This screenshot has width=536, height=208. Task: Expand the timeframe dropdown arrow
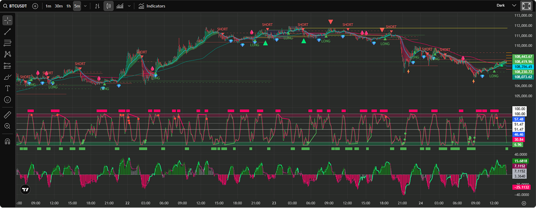coord(85,6)
